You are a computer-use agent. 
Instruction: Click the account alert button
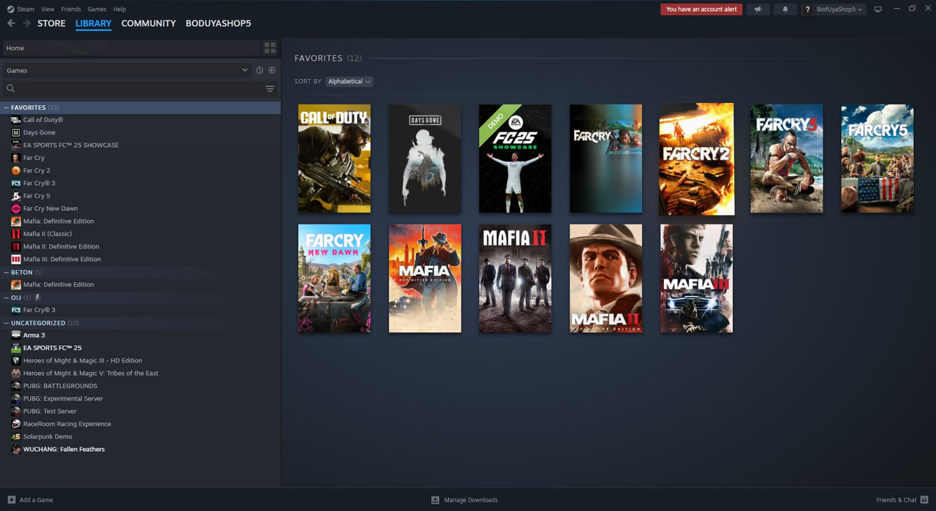701,10
